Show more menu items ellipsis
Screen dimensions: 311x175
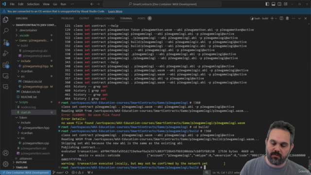[72, 4]
